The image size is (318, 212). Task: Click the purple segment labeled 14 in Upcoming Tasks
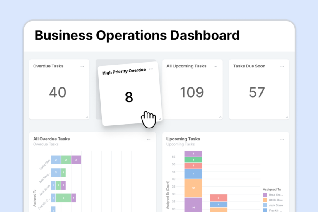click(193, 205)
